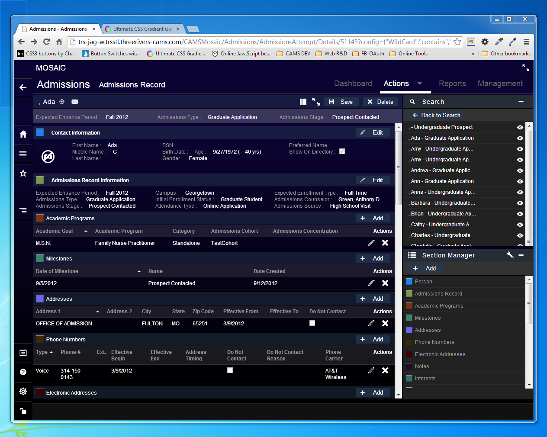Check Do Not Contact for Office of Admission
This screenshot has width=547, height=437.
click(312, 323)
